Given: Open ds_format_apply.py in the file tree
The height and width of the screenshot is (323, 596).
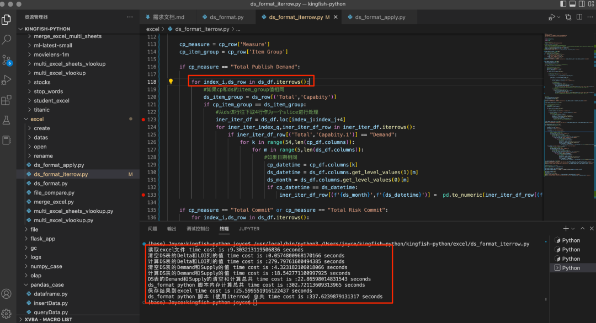Looking at the screenshot, I should pos(59,165).
